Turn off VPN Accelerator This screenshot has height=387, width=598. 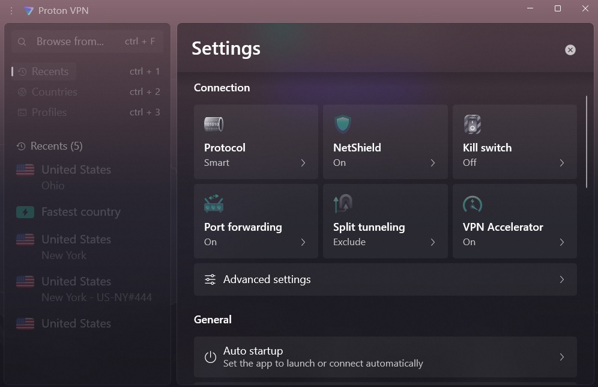point(515,221)
